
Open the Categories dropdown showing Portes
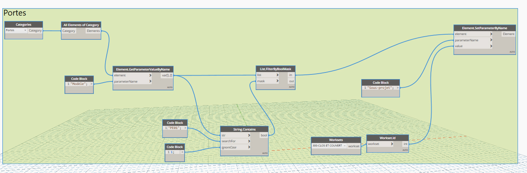(x=16, y=30)
